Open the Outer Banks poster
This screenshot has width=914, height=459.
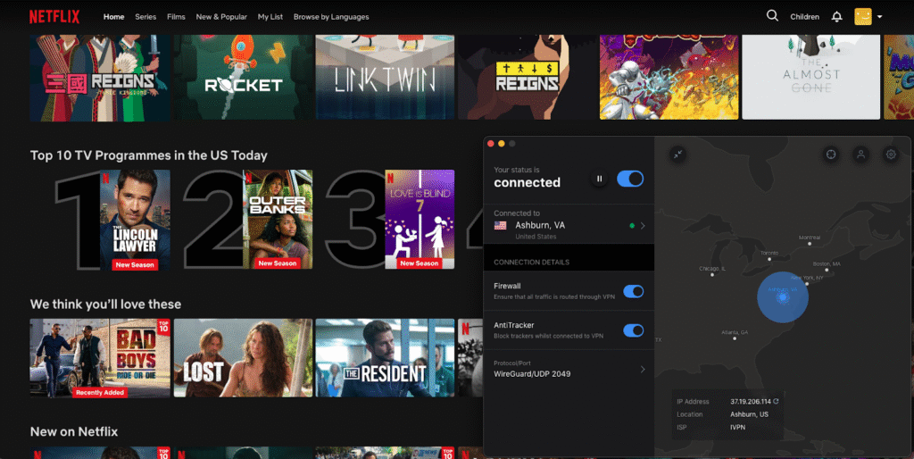278,220
